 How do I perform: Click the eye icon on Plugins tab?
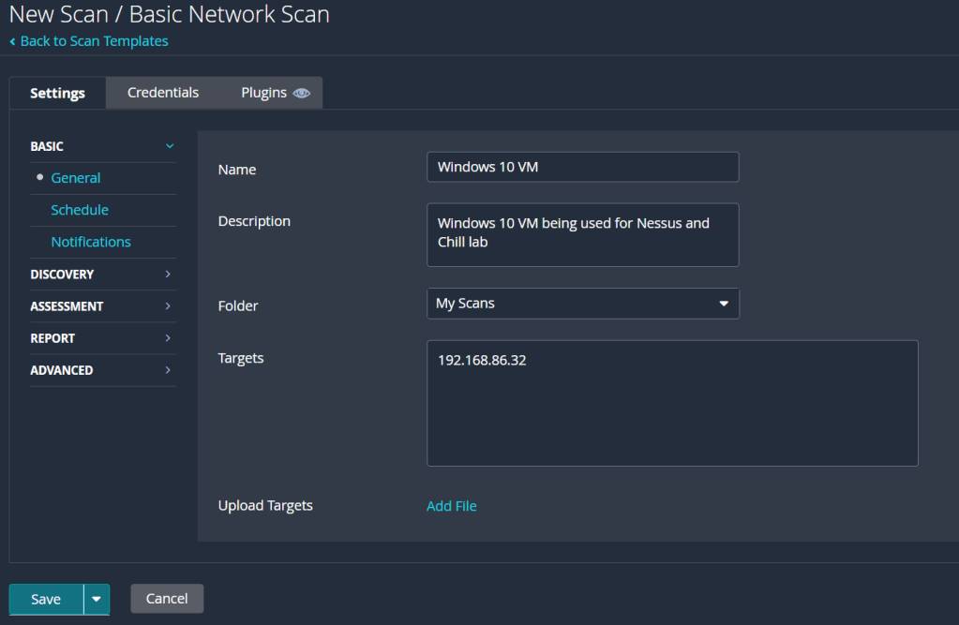pos(301,94)
